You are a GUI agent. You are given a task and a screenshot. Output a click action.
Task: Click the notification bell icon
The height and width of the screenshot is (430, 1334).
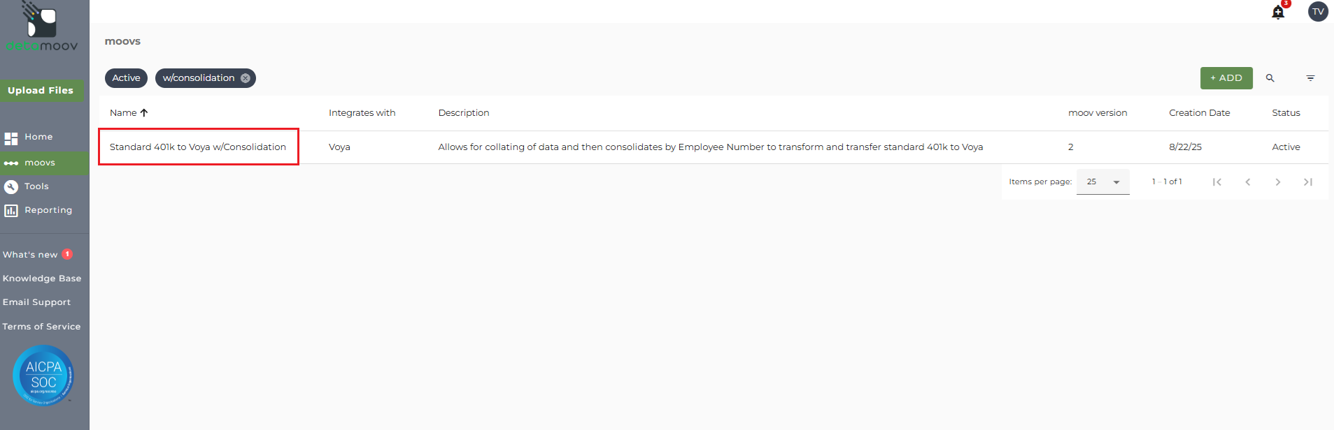click(1277, 13)
